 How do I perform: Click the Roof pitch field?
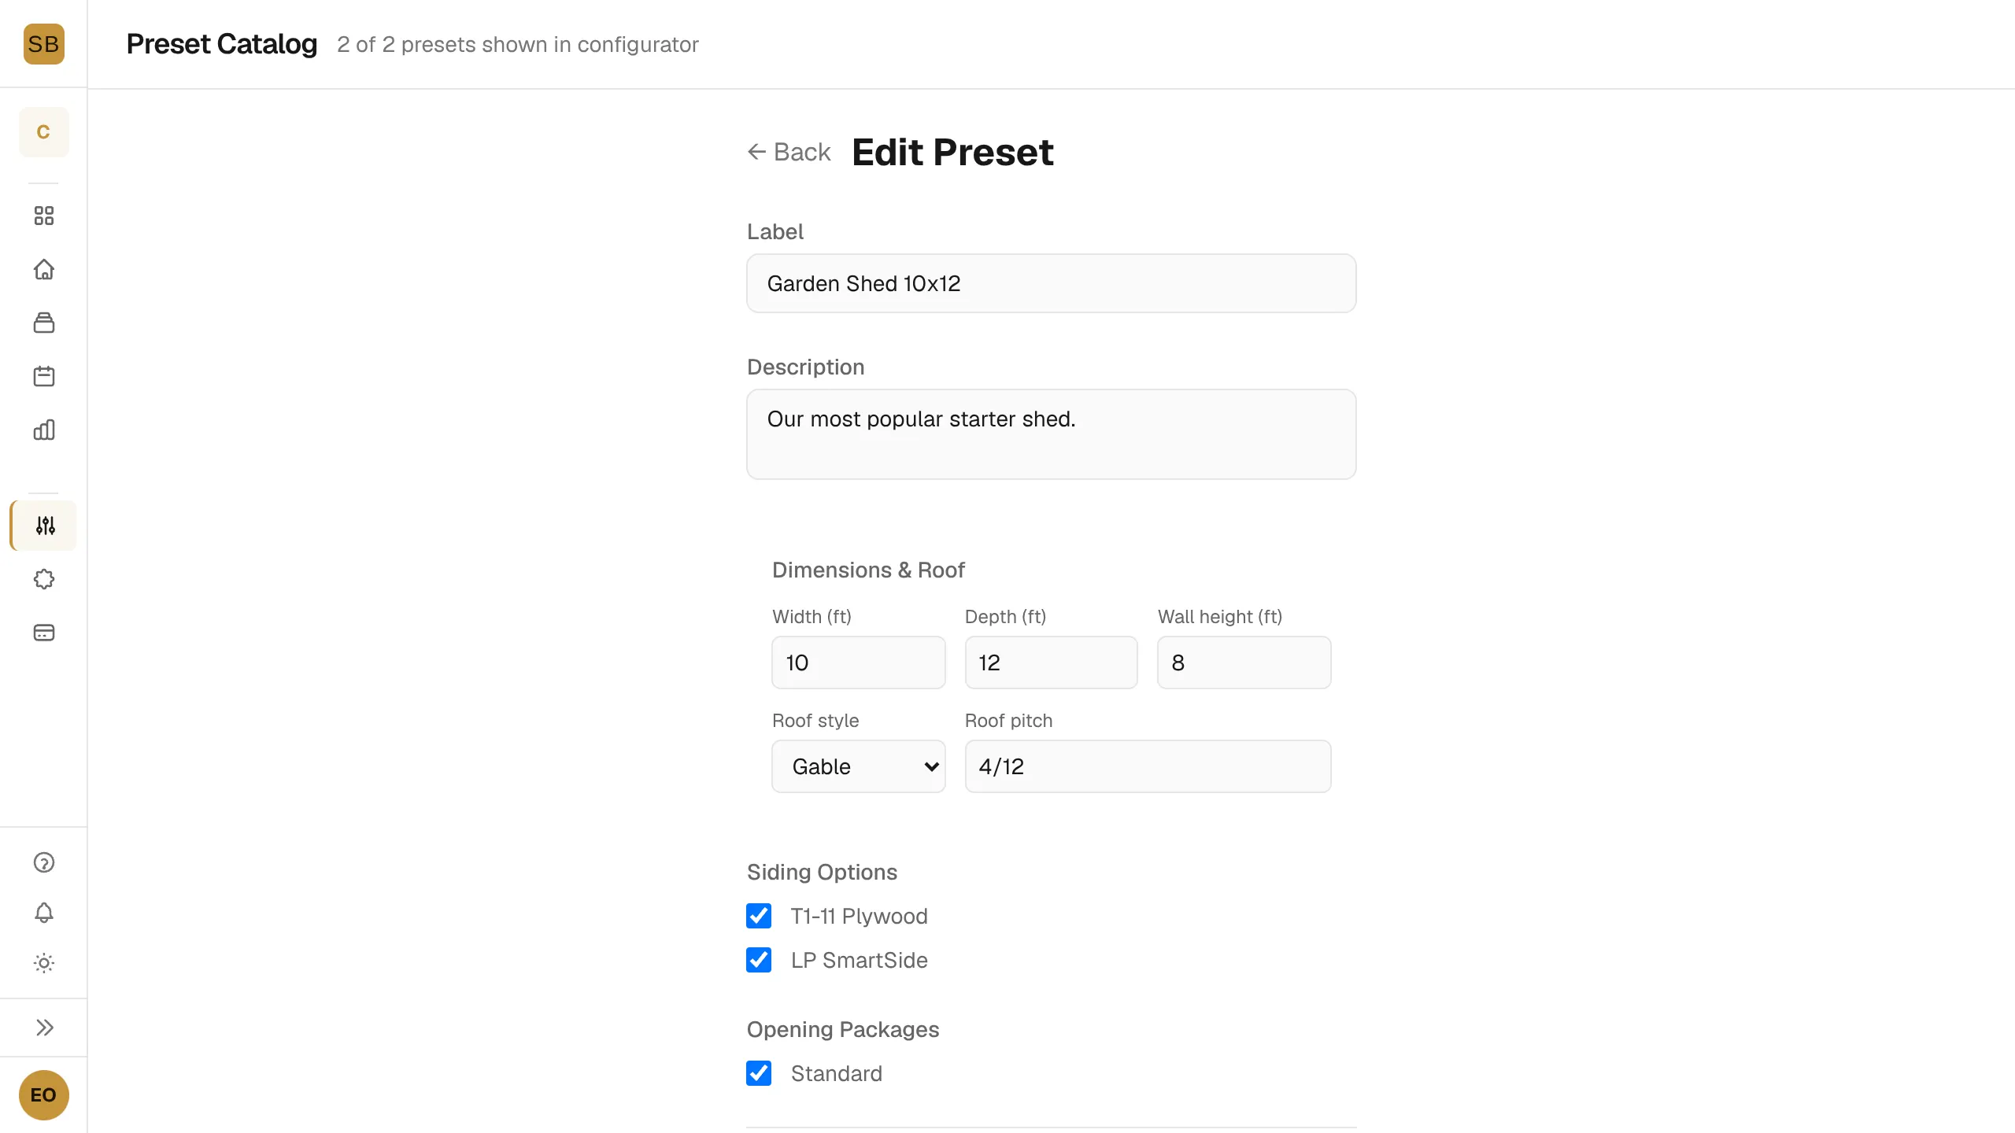click(1148, 766)
